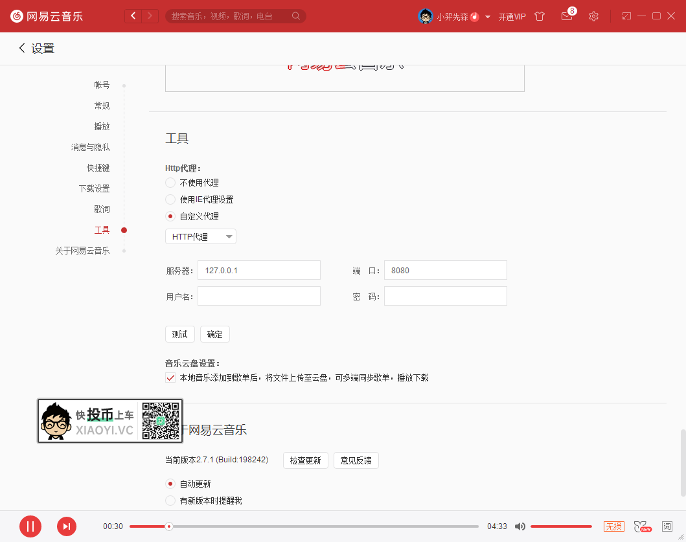
Task: Skip to the next track
Action: click(x=67, y=526)
